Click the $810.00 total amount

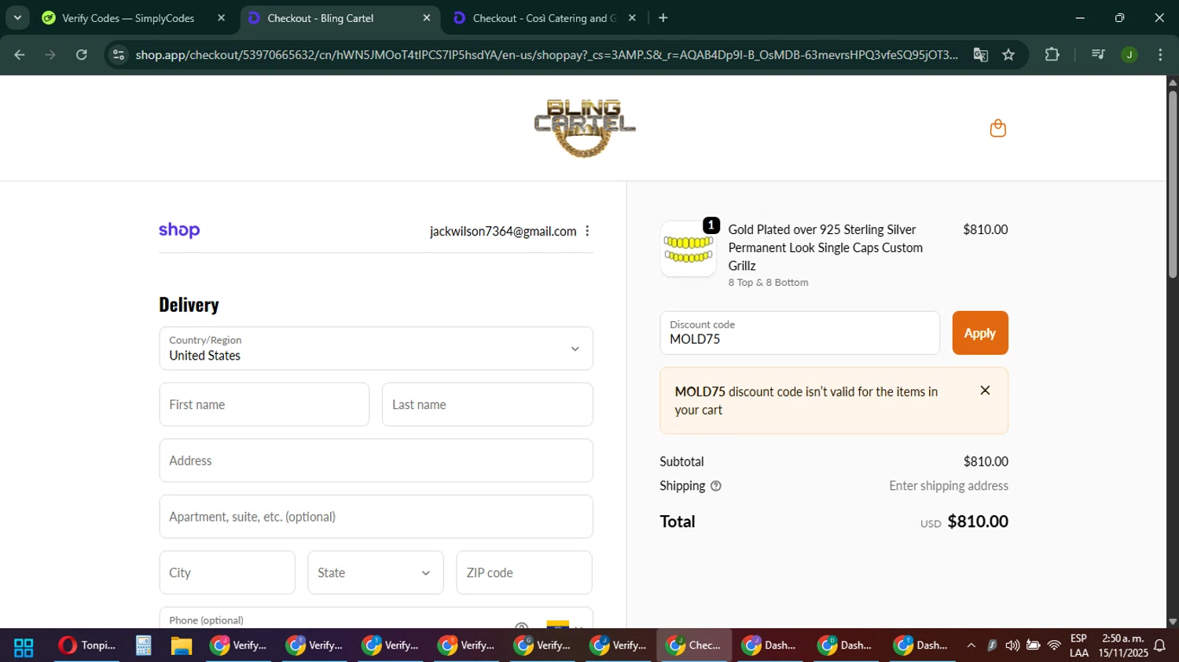coord(978,521)
